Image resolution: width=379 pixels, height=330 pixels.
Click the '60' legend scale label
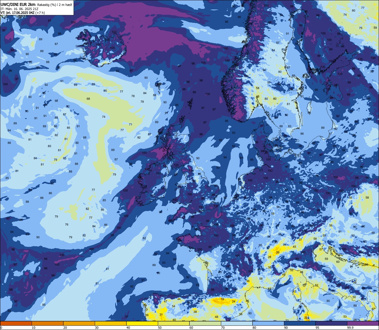191,328
